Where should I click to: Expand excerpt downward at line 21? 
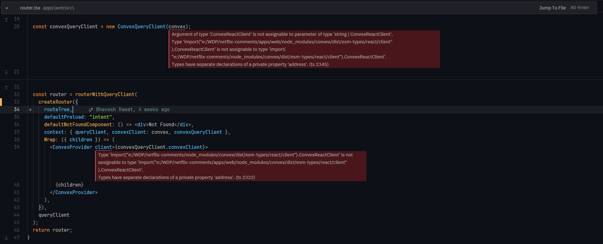[x=6, y=72]
